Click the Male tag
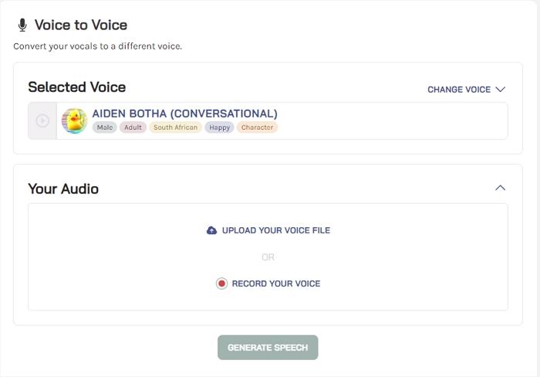The height and width of the screenshot is (377, 540). 105,127
